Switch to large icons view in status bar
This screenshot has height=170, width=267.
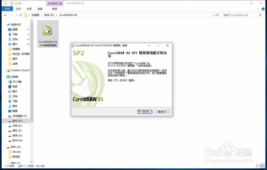pyautogui.click(x=262, y=166)
